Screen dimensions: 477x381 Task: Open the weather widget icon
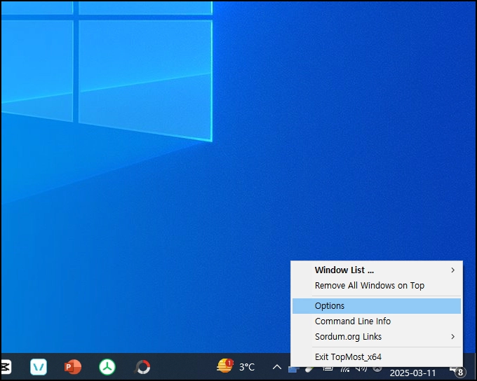[224, 366]
